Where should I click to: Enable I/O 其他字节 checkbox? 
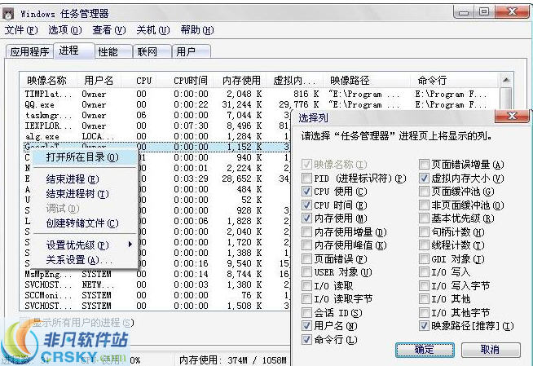coord(424,313)
